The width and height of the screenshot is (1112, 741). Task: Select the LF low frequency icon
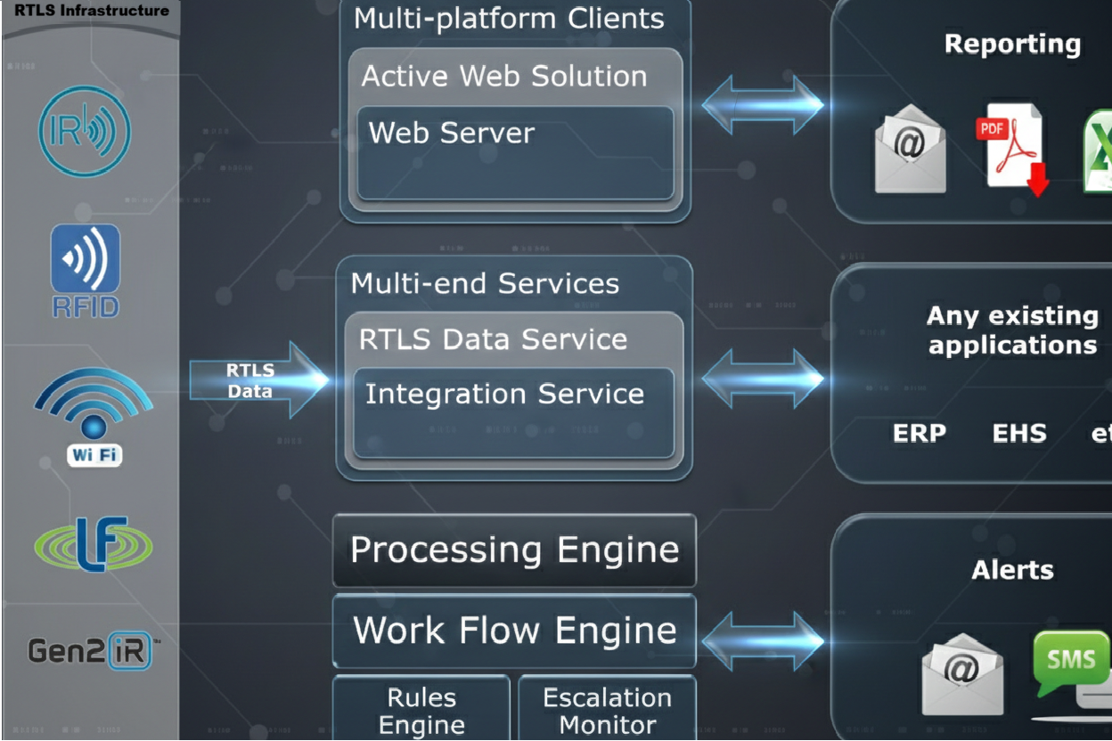click(94, 544)
